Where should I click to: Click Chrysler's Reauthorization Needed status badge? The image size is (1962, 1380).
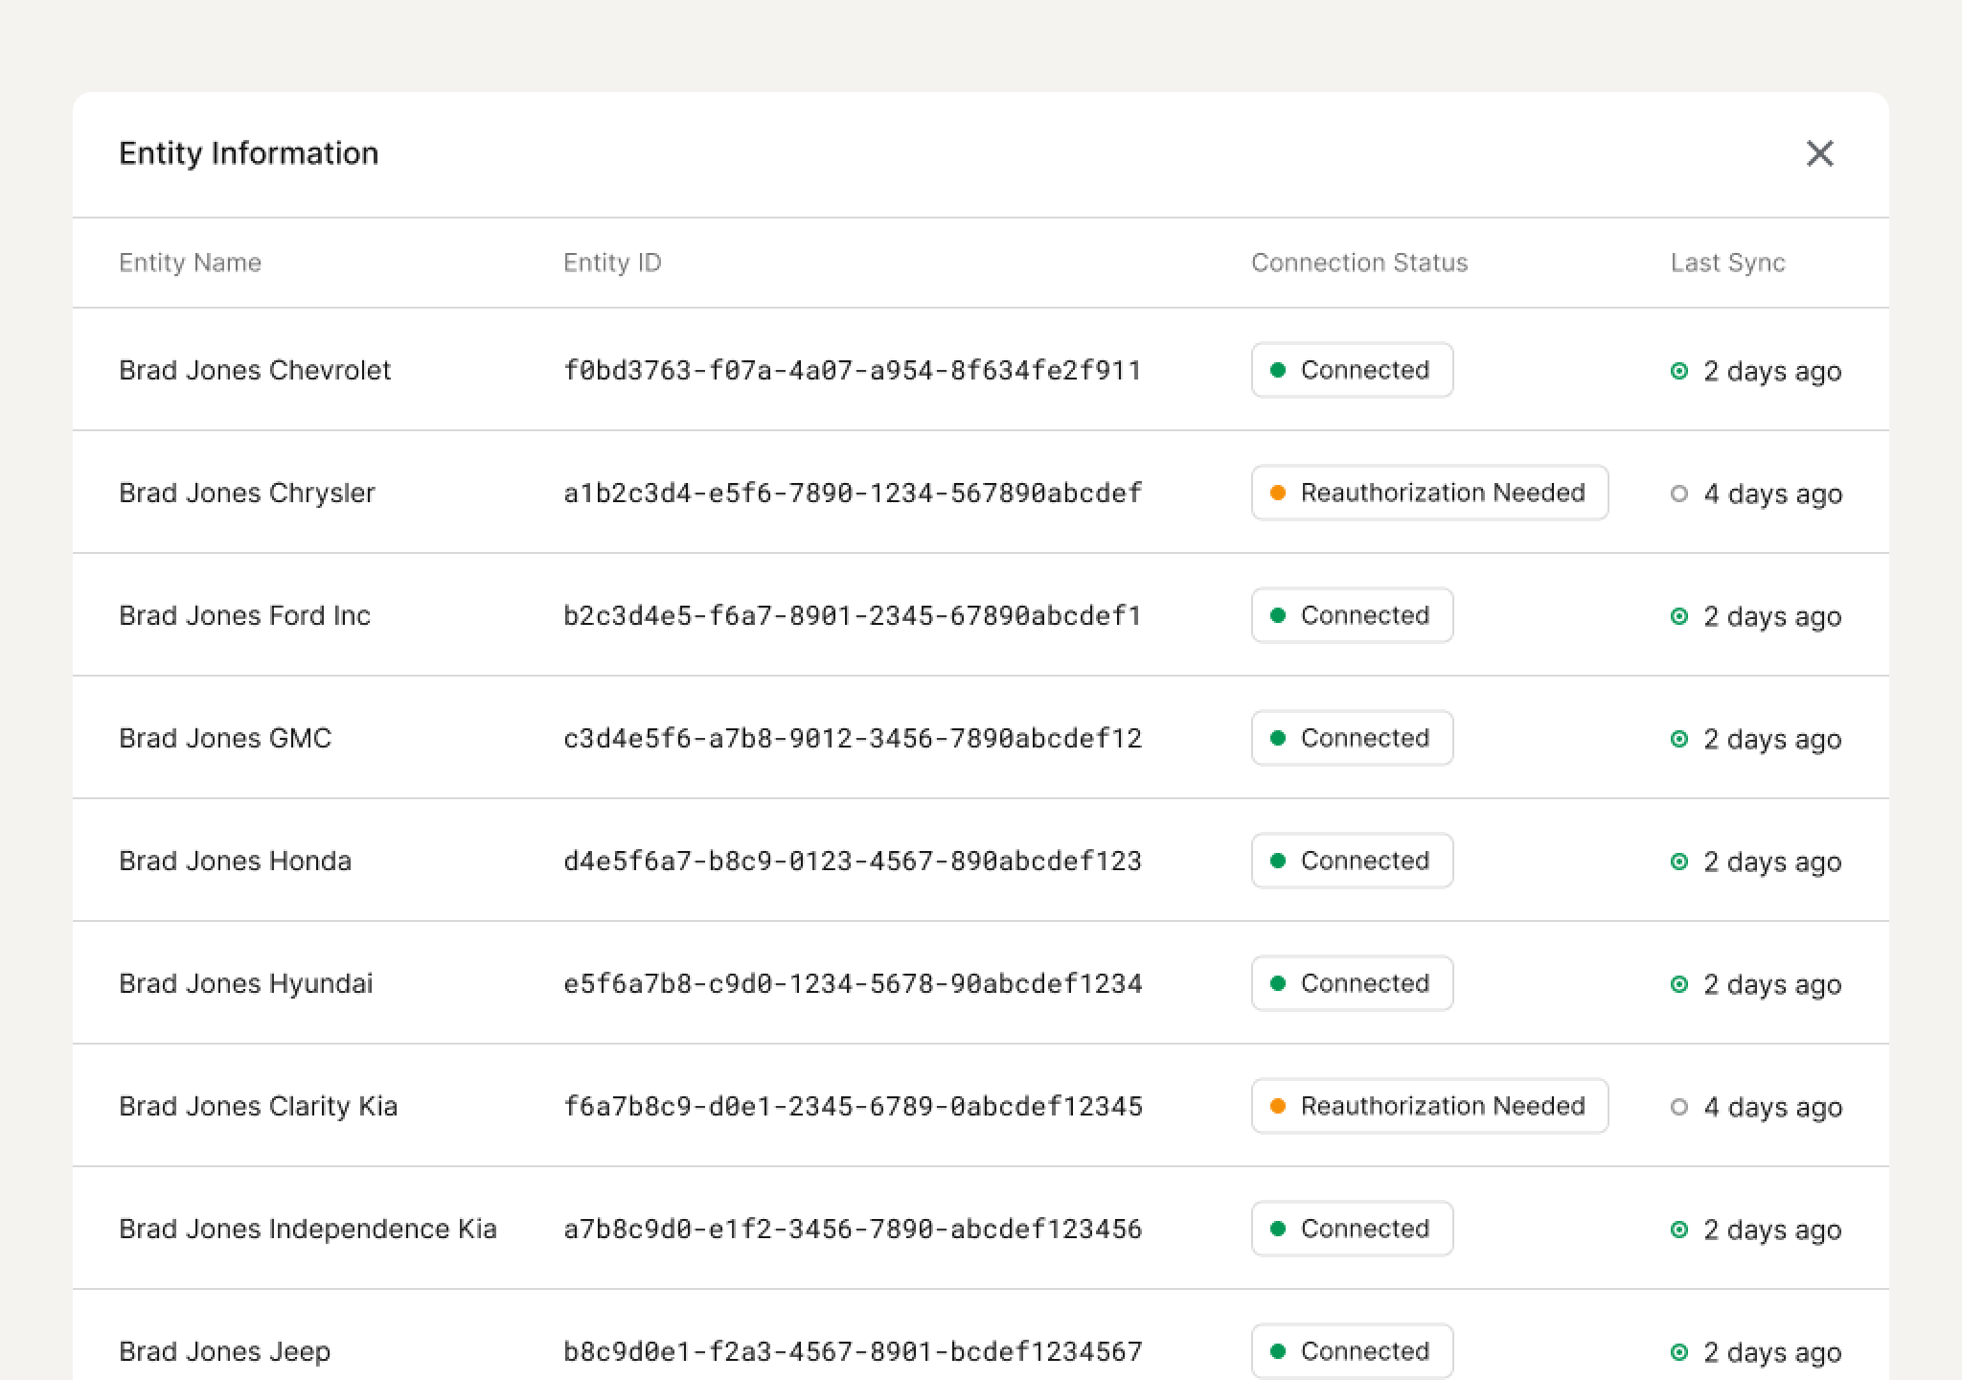point(1429,493)
